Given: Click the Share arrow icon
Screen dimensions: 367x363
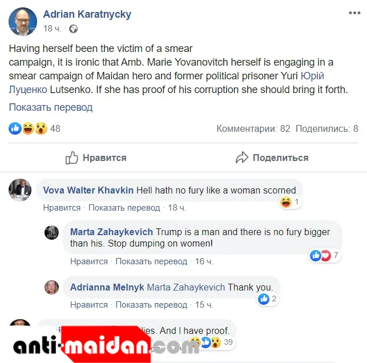Looking at the screenshot, I should (242, 158).
